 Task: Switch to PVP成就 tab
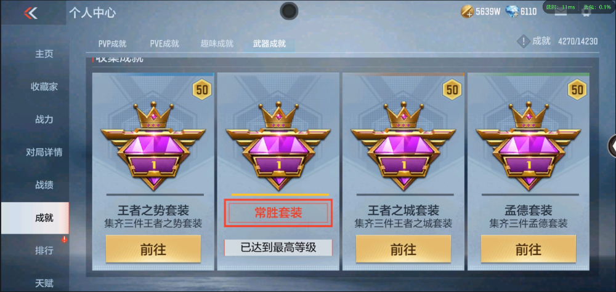click(112, 44)
